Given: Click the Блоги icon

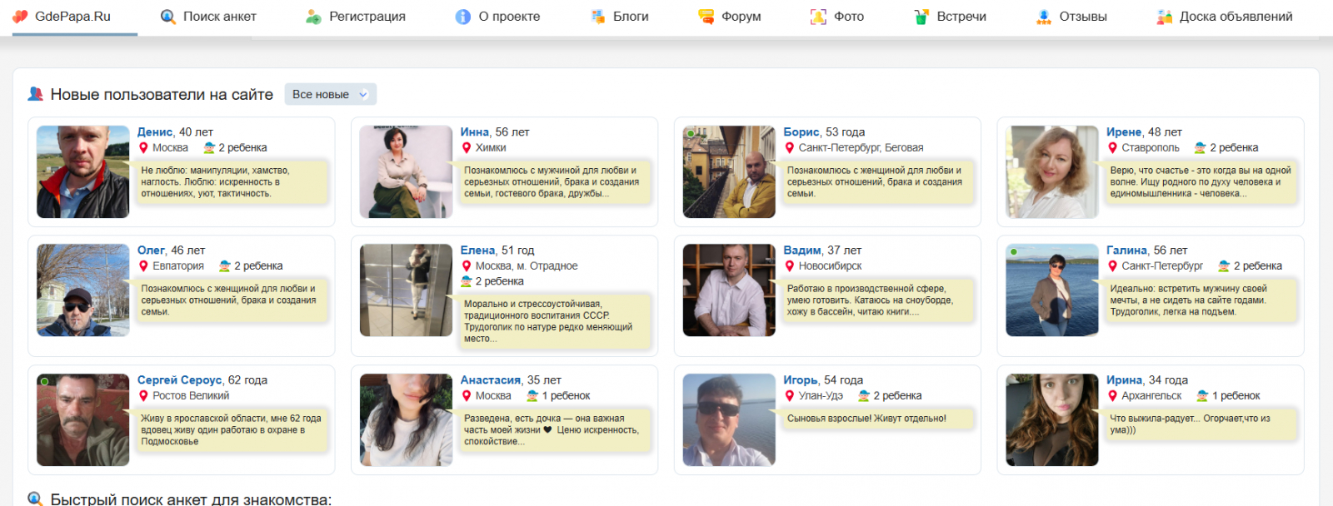Looking at the screenshot, I should click(x=598, y=17).
